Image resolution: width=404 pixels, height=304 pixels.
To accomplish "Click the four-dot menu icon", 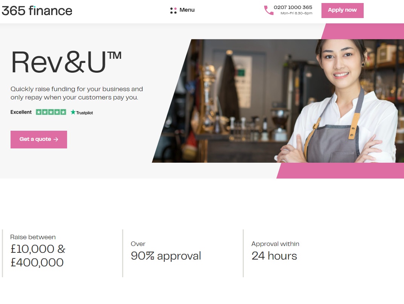I will (173, 11).
